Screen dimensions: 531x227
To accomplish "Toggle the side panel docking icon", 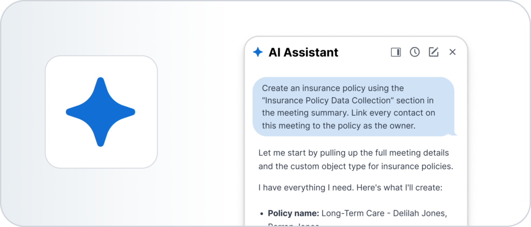I will point(396,52).
